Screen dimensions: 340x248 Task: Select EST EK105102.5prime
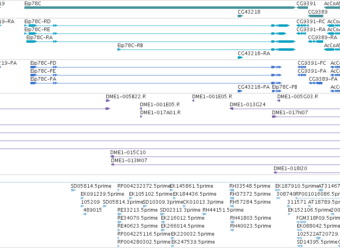coord(151,194)
